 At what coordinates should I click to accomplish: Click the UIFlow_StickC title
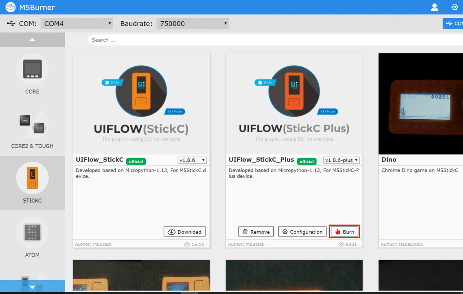(100, 160)
